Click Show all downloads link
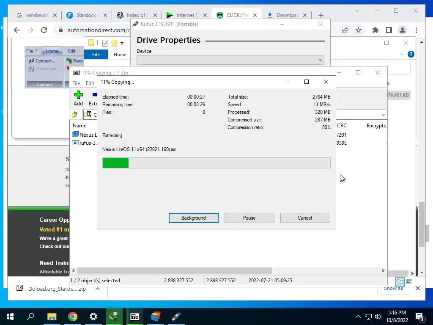The height and width of the screenshot is (325, 433). [x=394, y=289]
